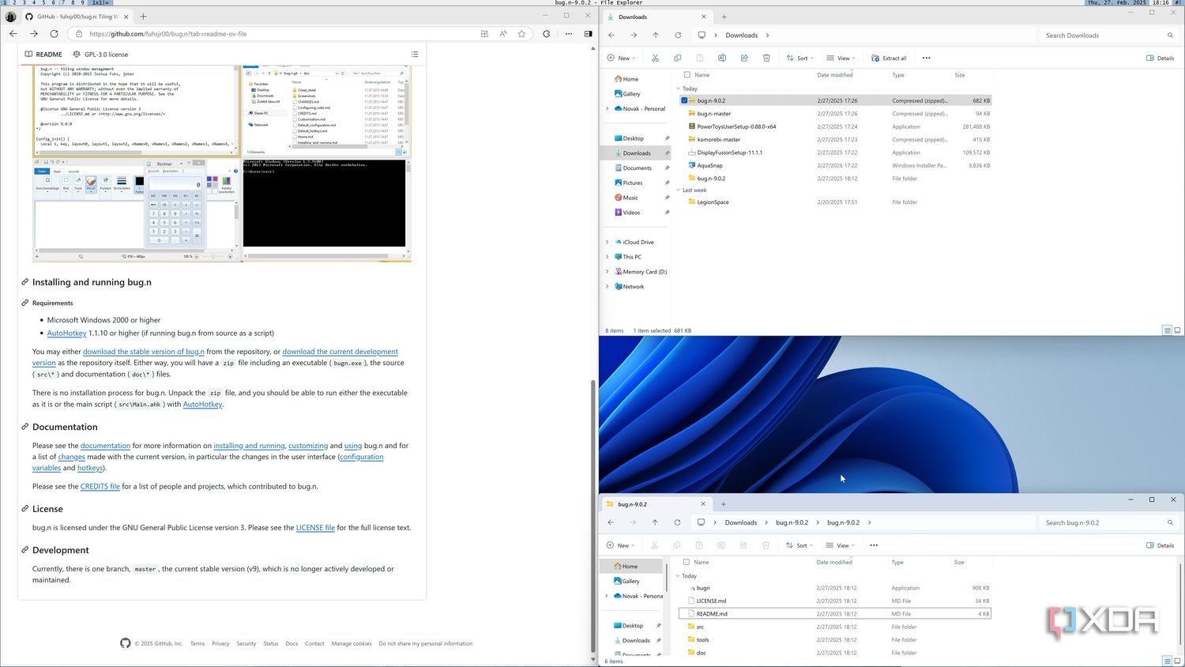Switch to the GPL-3.0 license tab

click(100, 55)
